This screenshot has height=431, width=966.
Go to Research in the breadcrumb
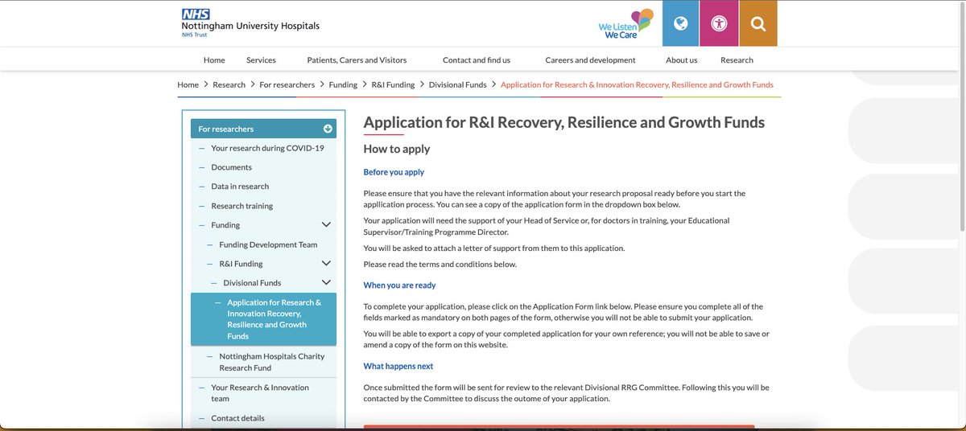pos(229,84)
